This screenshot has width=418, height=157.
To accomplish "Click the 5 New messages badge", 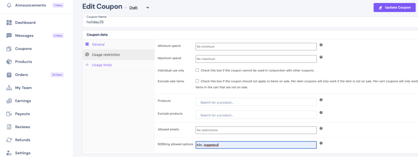I will pos(58,36).
